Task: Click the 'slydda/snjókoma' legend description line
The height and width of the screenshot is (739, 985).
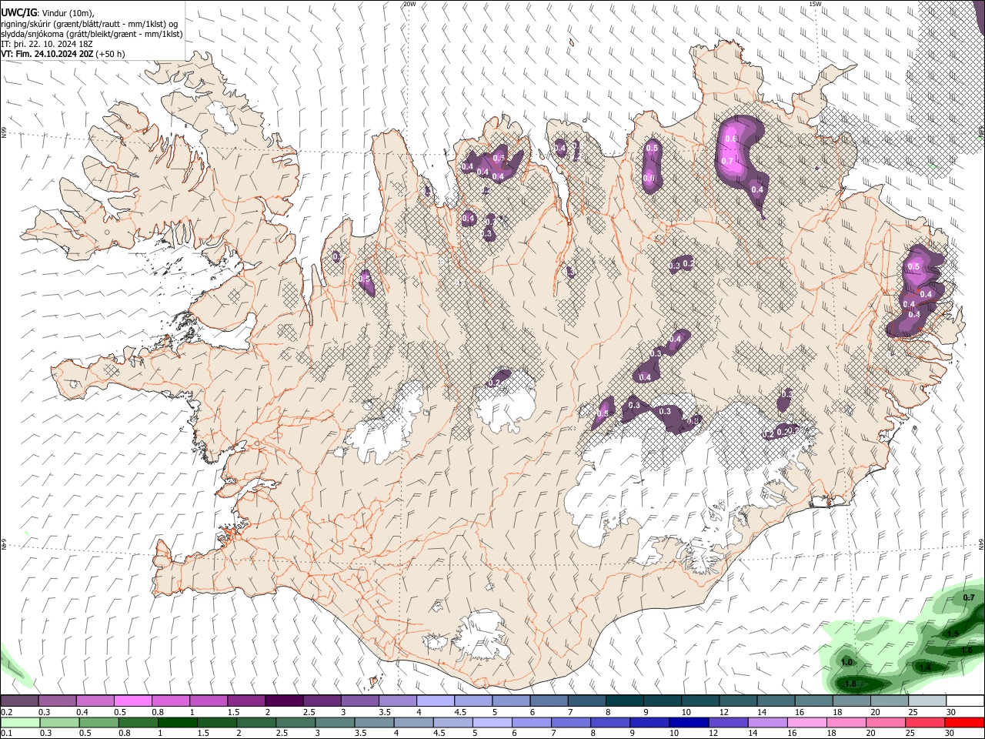Action: (x=92, y=34)
